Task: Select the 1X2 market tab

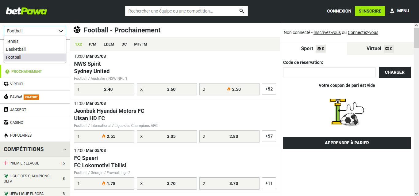Action: point(79,44)
